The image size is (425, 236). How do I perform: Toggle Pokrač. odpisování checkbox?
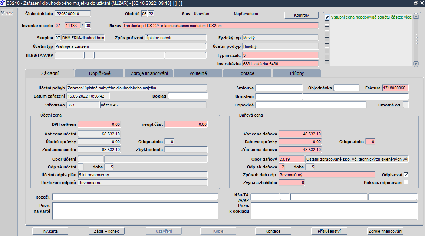tap(406, 182)
